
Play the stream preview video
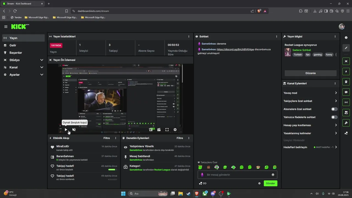click(66, 130)
